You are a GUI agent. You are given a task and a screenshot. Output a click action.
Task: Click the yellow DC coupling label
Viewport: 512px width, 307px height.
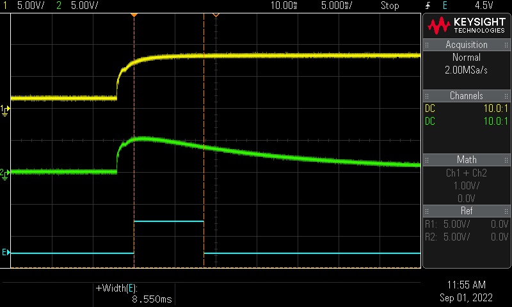coord(429,109)
